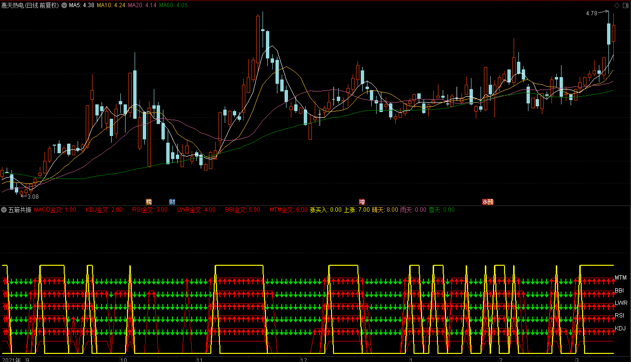This screenshot has height=362, width=631.
Task: Click the month 12 mark on time axis
Action: coord(303,359)
